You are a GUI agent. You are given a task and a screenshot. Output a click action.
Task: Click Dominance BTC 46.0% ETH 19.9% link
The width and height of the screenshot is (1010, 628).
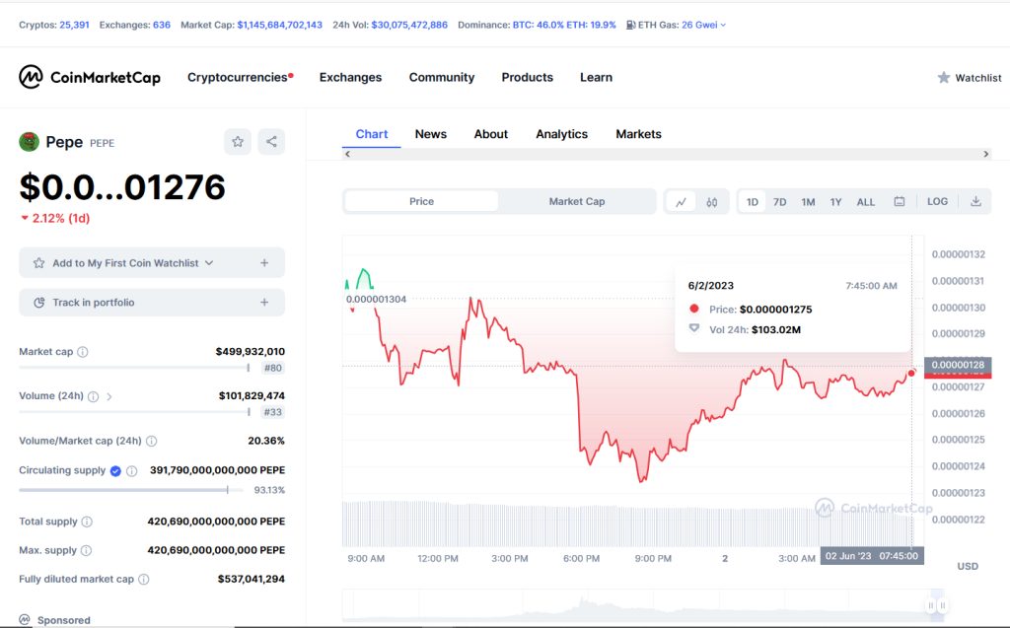point(564,25)
